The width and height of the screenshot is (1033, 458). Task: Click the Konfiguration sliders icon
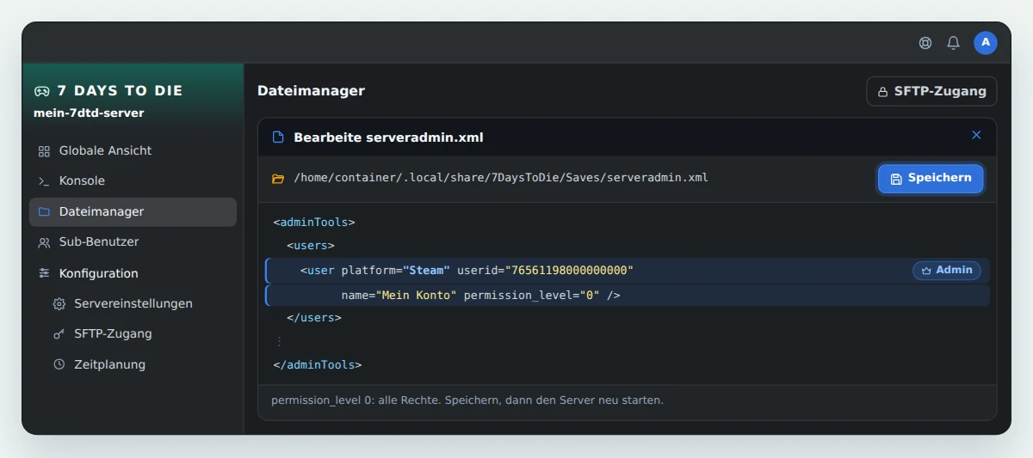click(x=44, y=273)
